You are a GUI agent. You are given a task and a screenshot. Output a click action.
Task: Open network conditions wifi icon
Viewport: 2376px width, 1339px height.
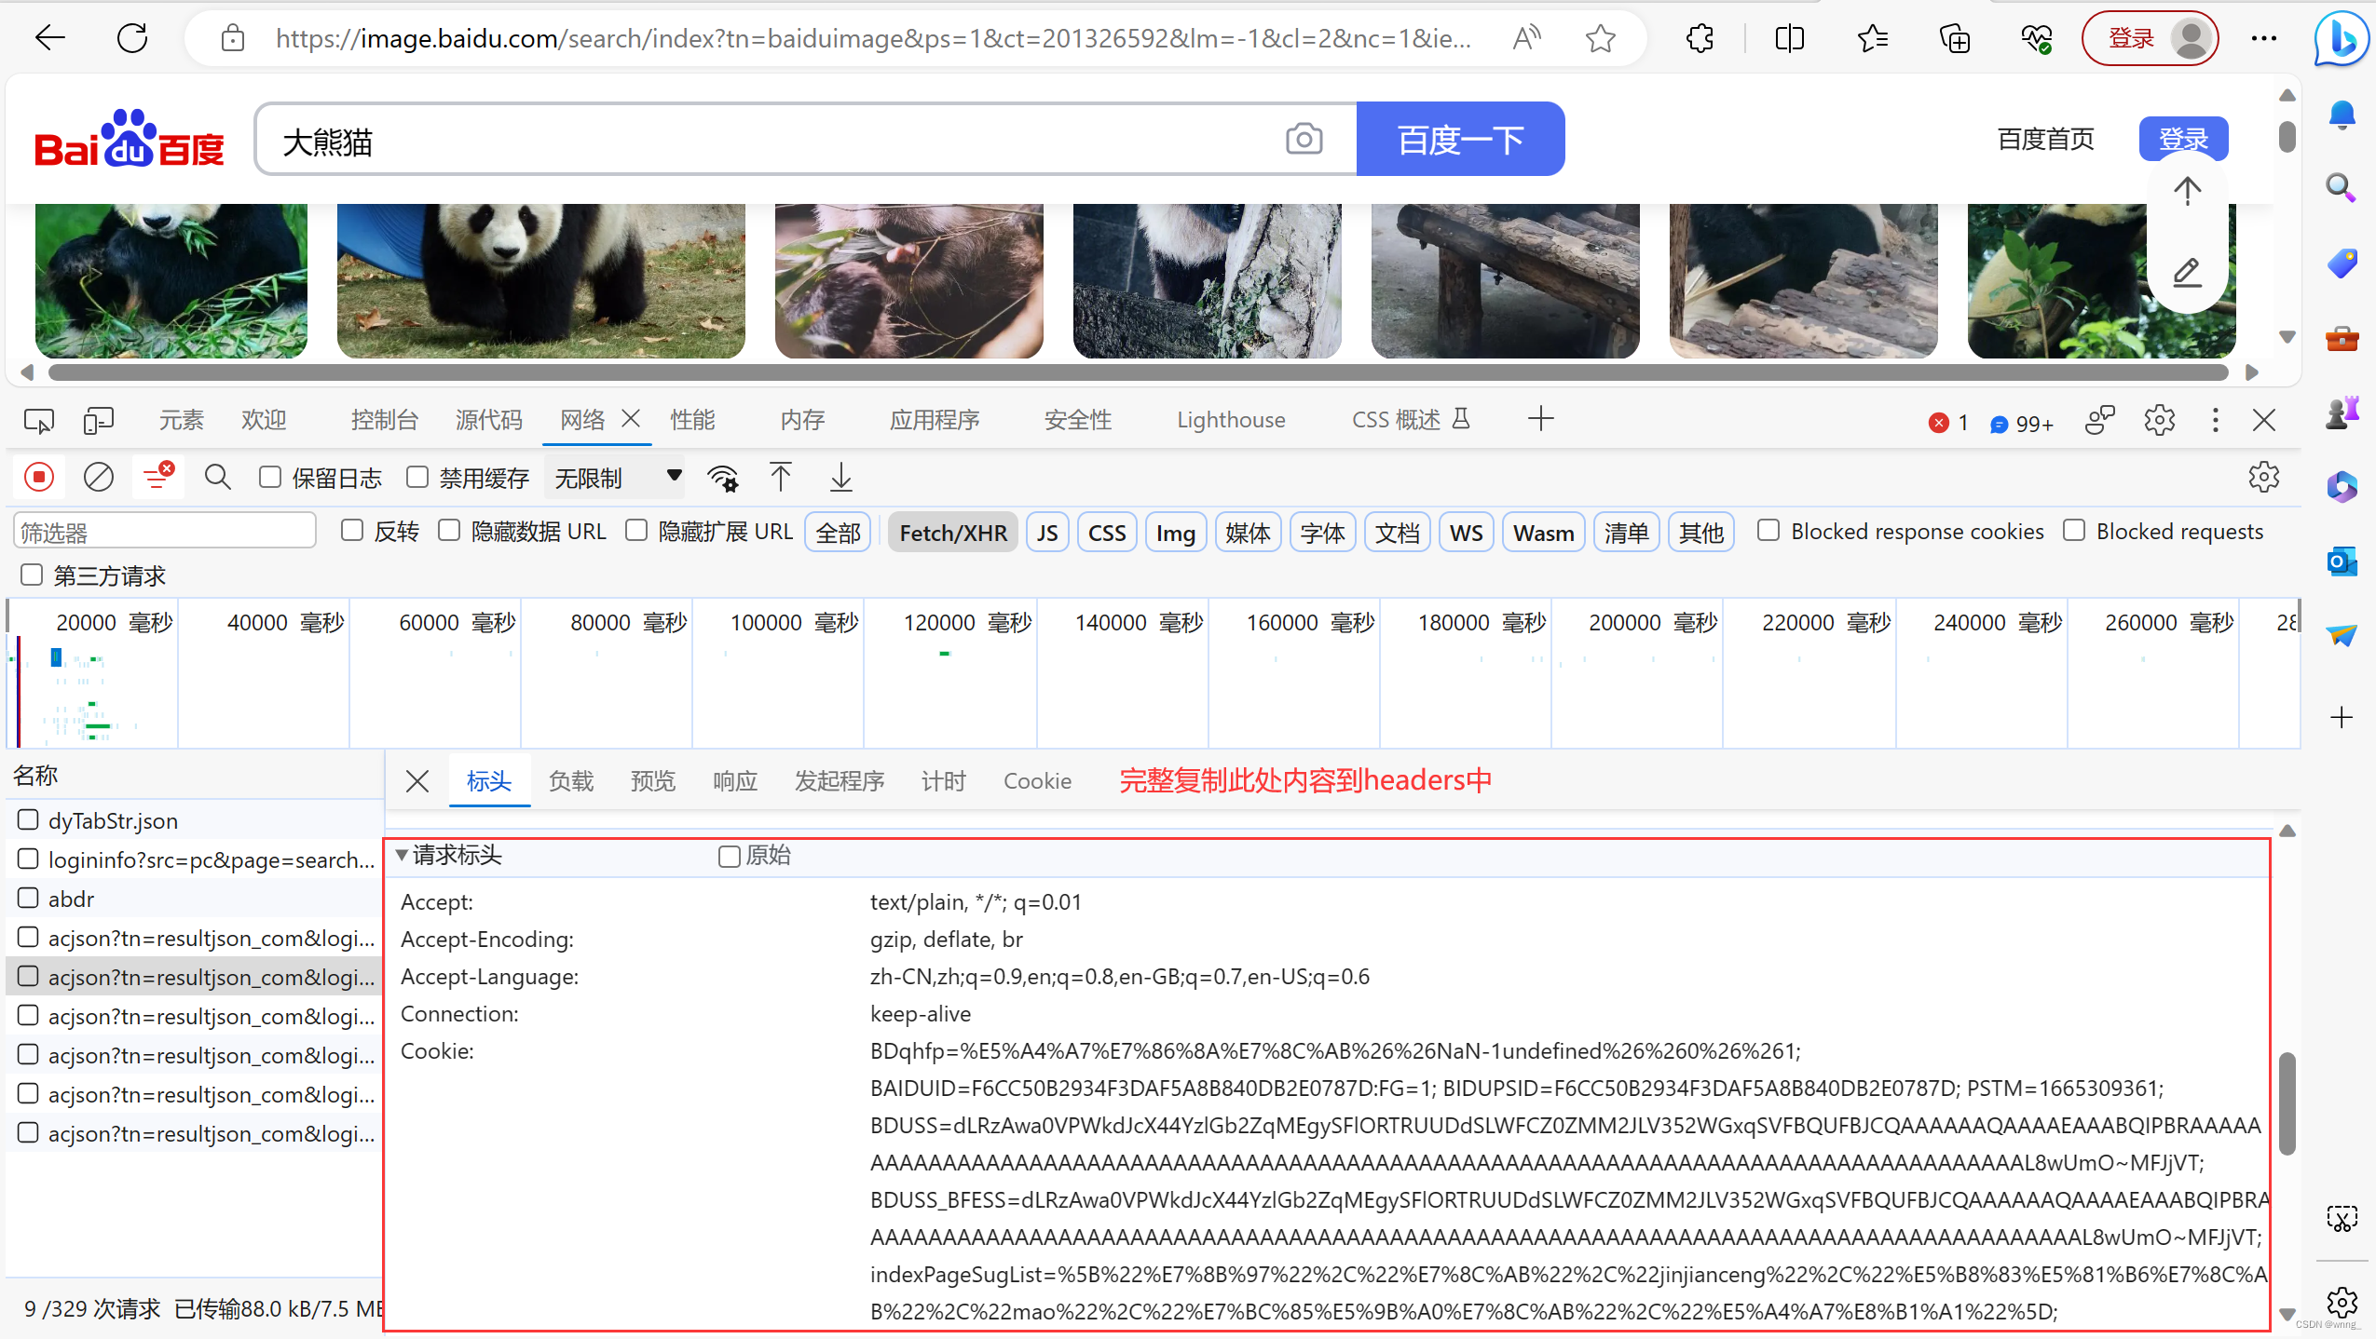[x=722, y=478]
